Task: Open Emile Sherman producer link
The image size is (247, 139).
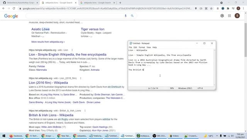Action: (102, 95)
